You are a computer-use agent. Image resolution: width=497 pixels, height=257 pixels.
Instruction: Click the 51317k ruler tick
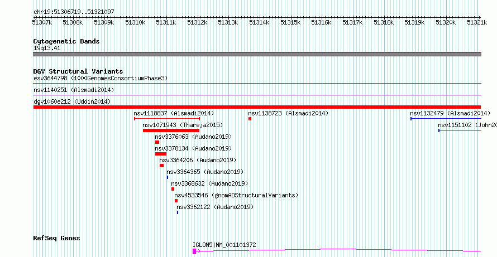pyautogui.click(x=353, y=22)
